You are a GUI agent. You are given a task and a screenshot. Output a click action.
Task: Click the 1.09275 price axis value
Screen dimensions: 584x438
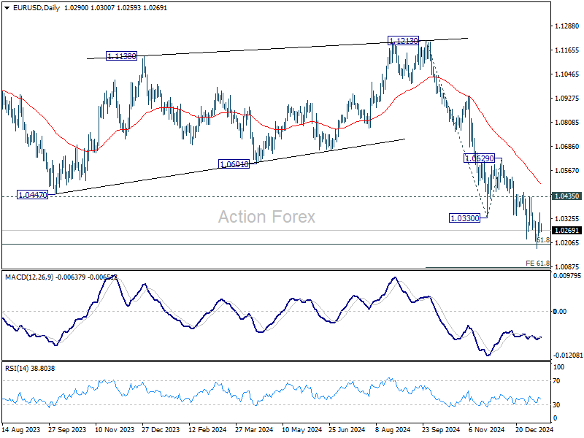click(x=567, y=99)
